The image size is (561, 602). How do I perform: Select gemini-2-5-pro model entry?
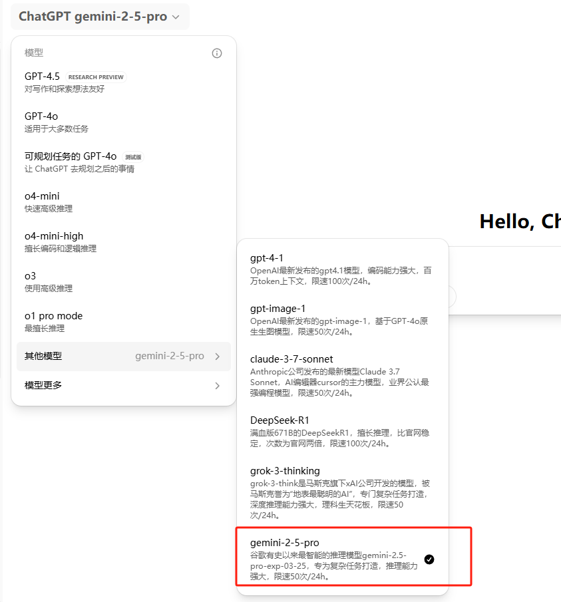tap(343, 559)
